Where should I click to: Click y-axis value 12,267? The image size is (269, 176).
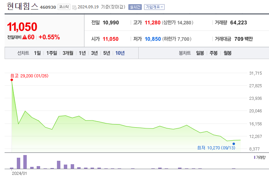(256, 136)
